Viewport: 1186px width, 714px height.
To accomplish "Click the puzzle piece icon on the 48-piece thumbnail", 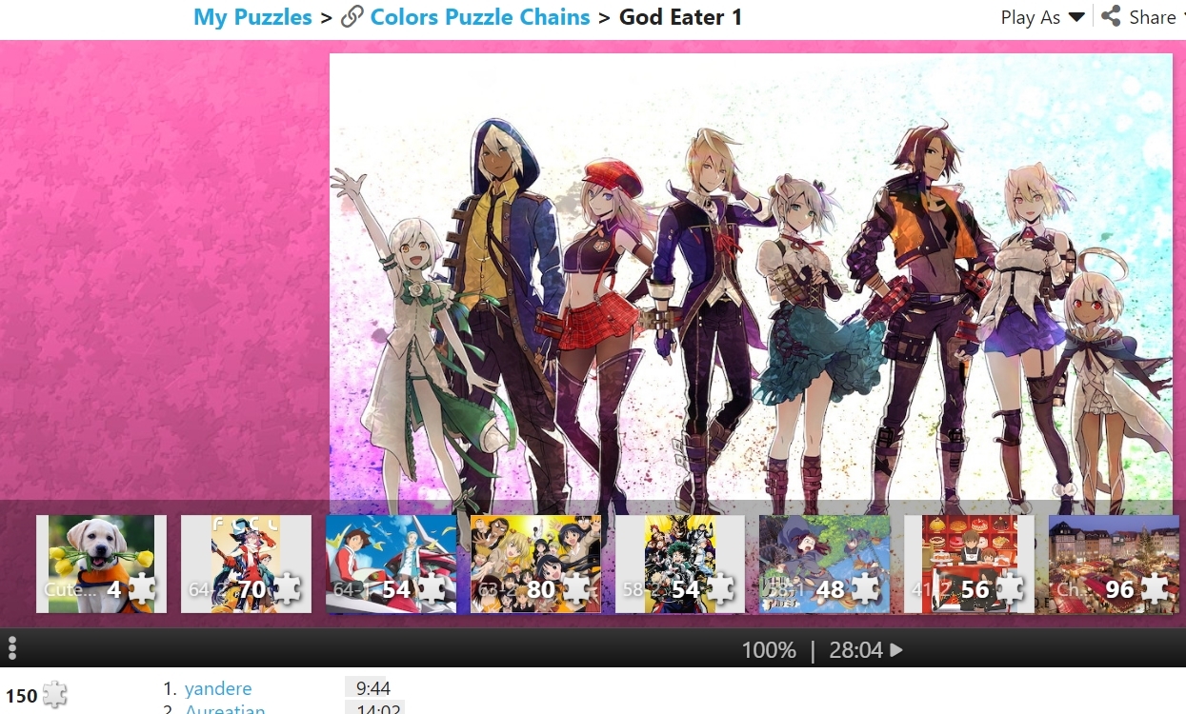I will pos(864,589).
